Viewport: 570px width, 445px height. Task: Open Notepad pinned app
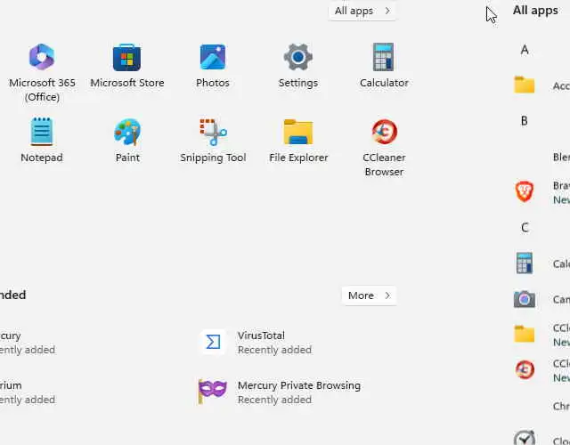[42, 141]
